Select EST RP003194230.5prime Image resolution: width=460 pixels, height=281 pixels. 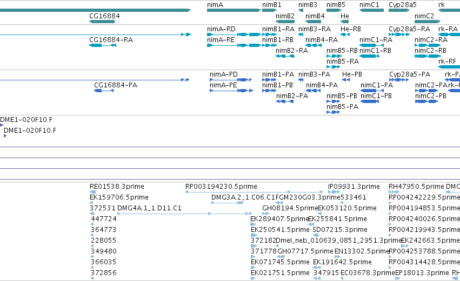tap(254, 192)
